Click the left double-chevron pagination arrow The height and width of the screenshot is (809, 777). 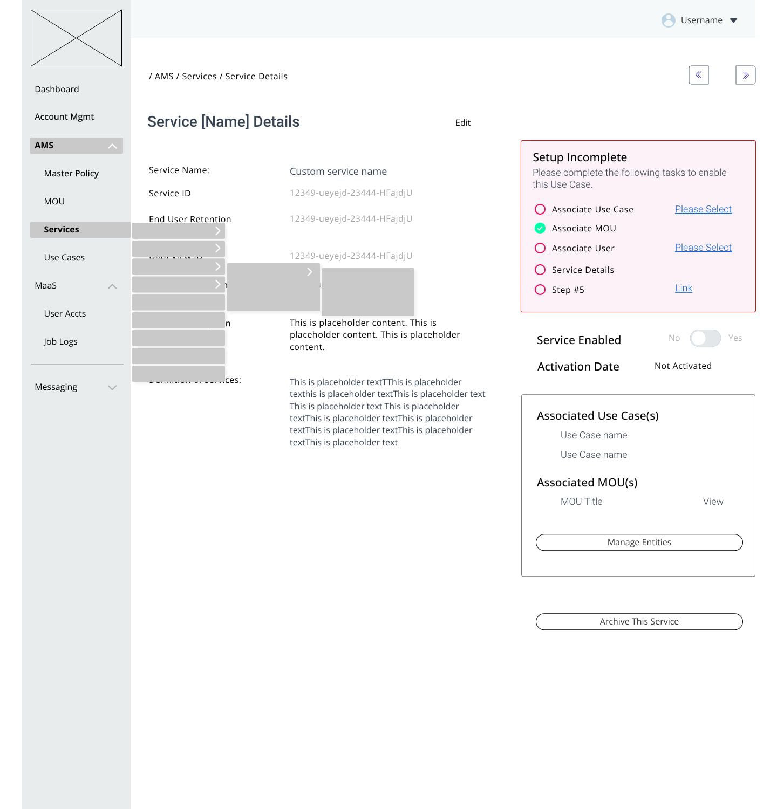point(699,75)
